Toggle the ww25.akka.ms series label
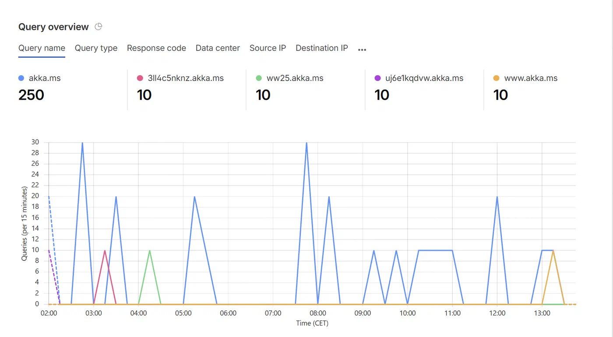Viewport: 613px width, 337px height. coord(295,78)
